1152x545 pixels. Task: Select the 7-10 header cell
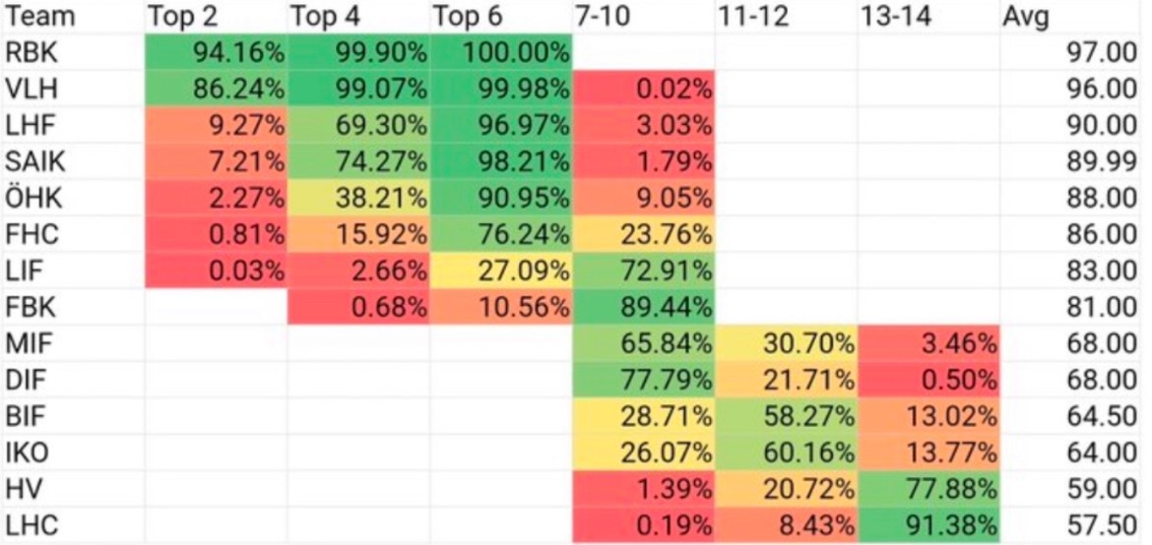pyautogui.click(x=644, y=16)
